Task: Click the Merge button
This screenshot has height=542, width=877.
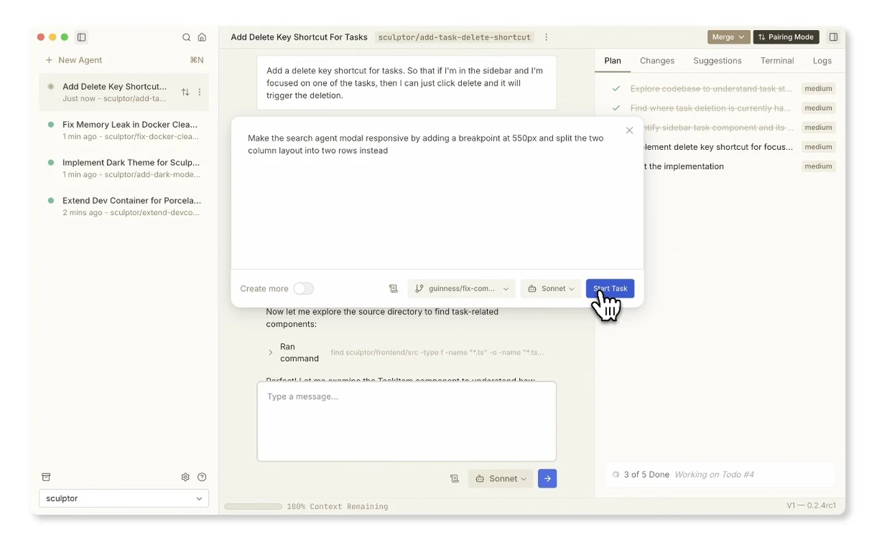Action: click(728, 37)
